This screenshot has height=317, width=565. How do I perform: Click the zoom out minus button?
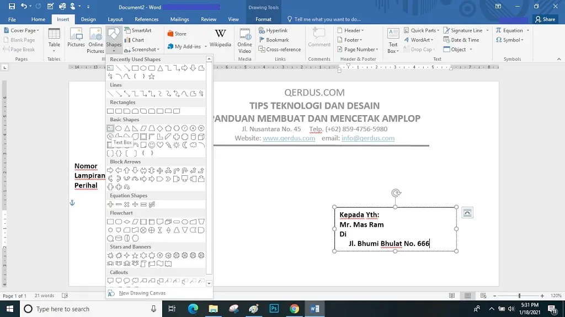coord(495,295)
